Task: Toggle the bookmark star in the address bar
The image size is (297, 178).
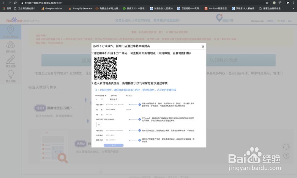Action: tap(267, 3)
